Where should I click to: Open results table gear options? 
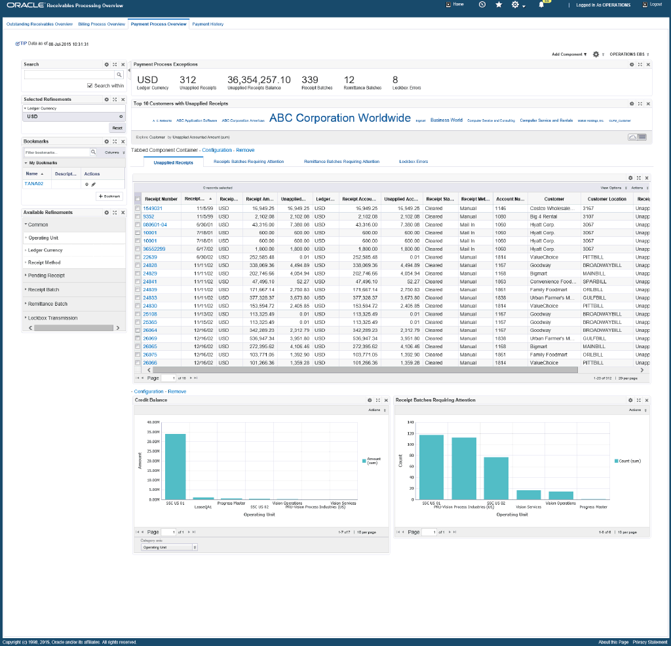[x=630, y=178]
